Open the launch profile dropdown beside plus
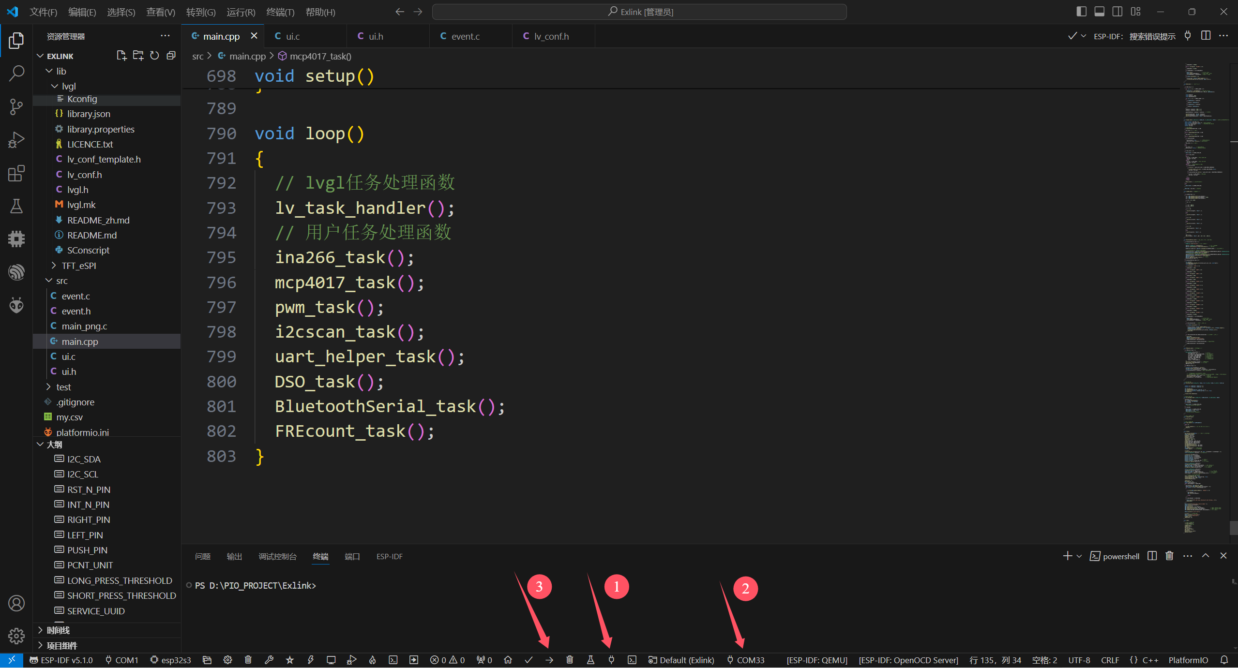This screenshot has width=1238, height=668. [x=1079, y=556]
